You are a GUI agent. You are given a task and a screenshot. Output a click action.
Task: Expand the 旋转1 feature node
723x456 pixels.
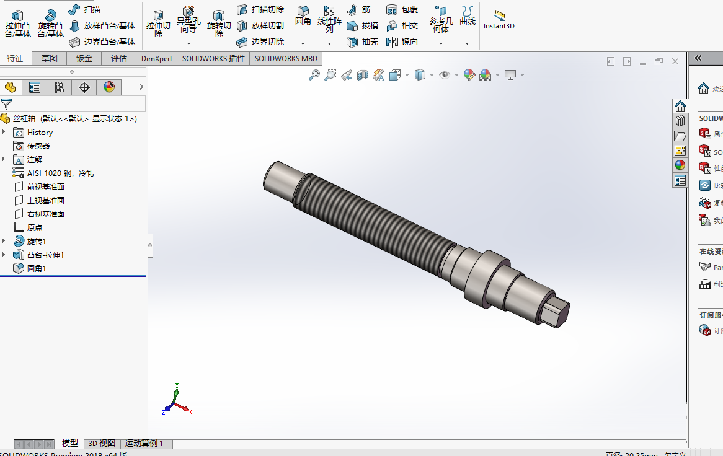[4, 241]
